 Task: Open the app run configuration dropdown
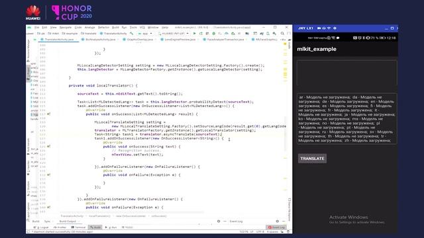coord(145,34)
